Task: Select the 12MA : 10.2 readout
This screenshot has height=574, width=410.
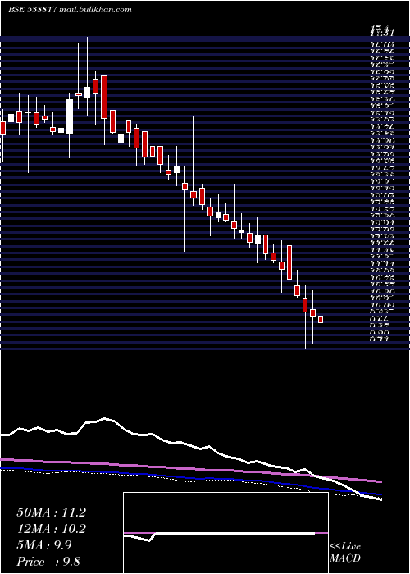Action: click(x=51, y=529)
